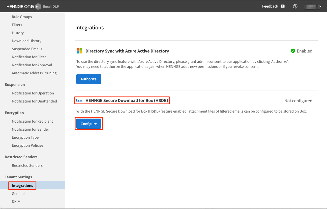Open the user account dropdown arrow
Screen dimensions: 327x209
pos(320,7)
